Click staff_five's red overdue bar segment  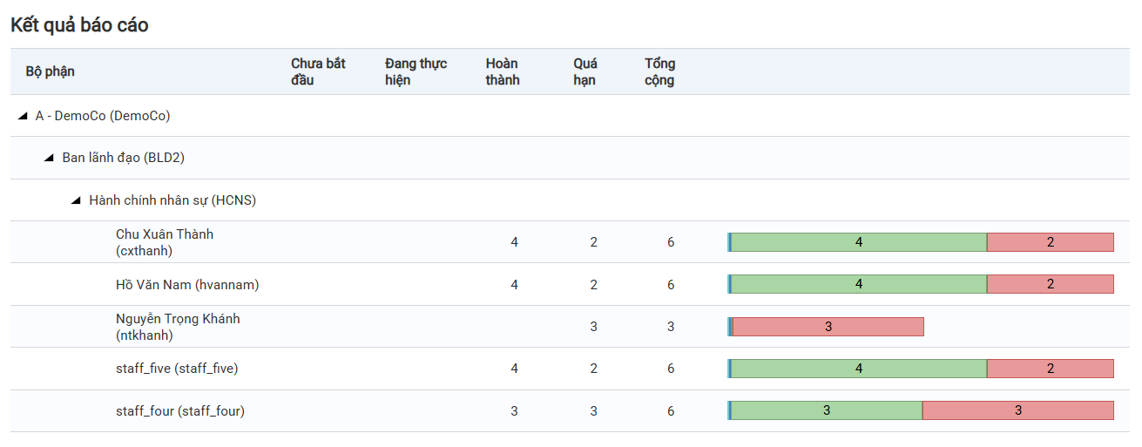(1050, 369)
